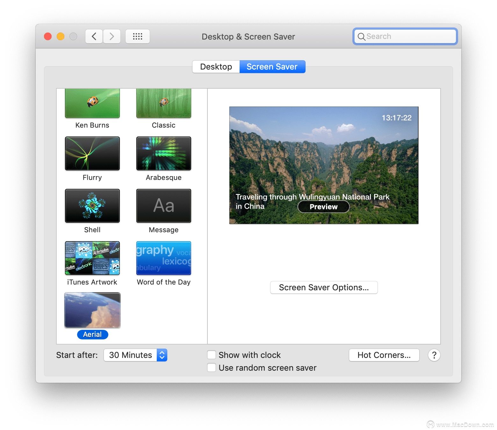The height and width of the screenshot is (430, 497).
Task: Click the Word of the Day label
Action: (x=164, y=282)
